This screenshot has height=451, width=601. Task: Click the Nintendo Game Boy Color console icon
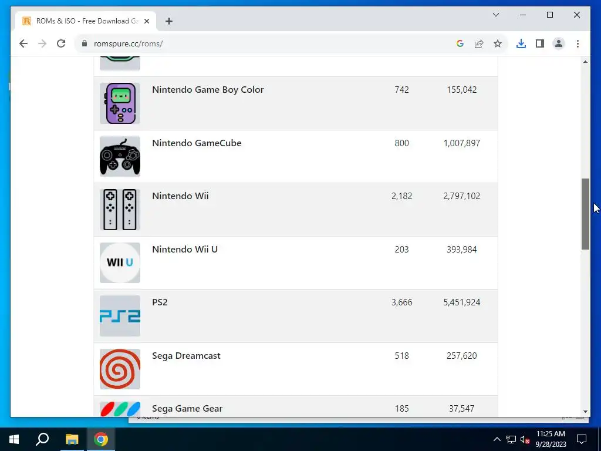[x=120, y=103]
